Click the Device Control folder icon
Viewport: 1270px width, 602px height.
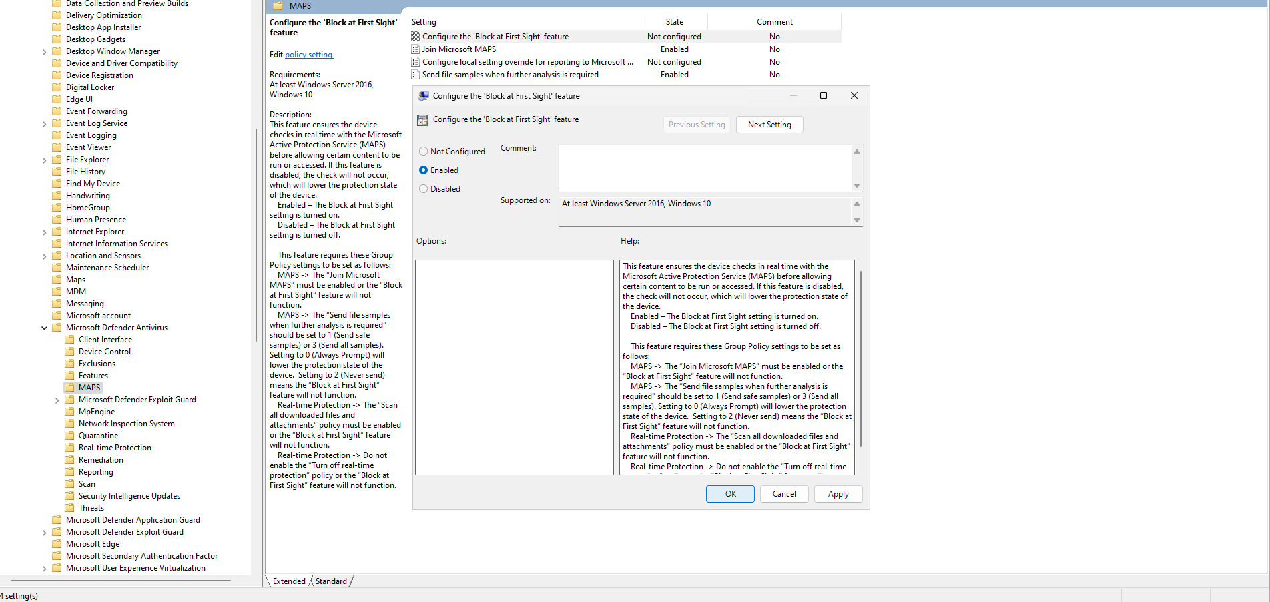[69, 352]
